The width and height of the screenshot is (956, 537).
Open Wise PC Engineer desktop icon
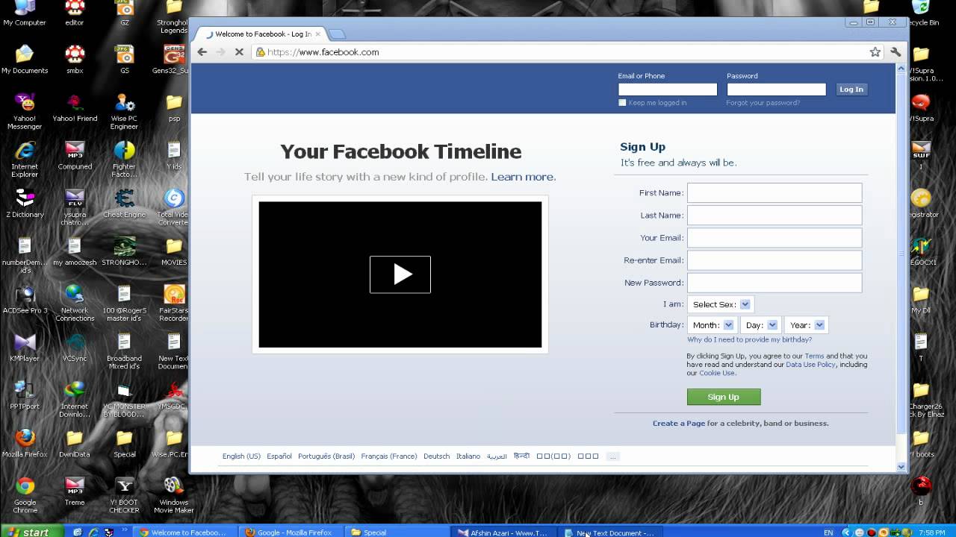[x=124, y=112]
